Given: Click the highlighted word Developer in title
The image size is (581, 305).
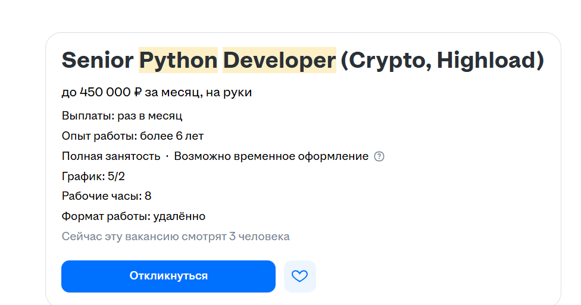Looking at the screenshot, I should [x=279, y=60].
